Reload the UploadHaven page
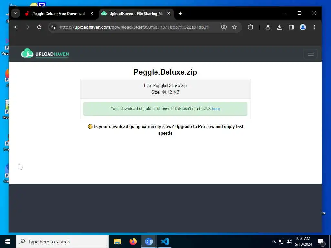Viewport: 331px width, 248px height. 39,27
